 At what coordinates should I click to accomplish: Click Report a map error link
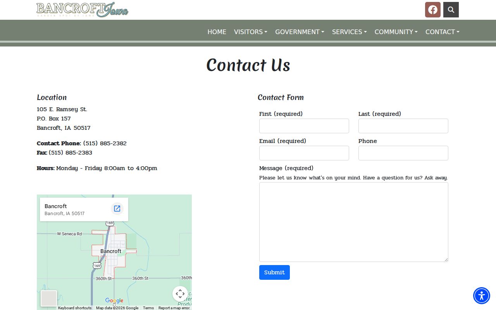click(174, 308)
